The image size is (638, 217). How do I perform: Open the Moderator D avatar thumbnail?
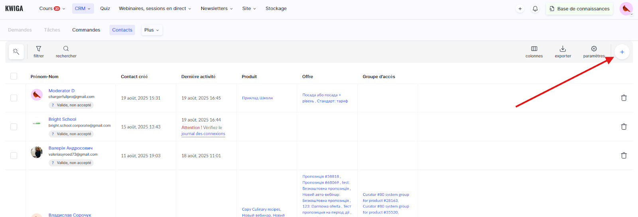pyautogui.click(x=37, y=95)
